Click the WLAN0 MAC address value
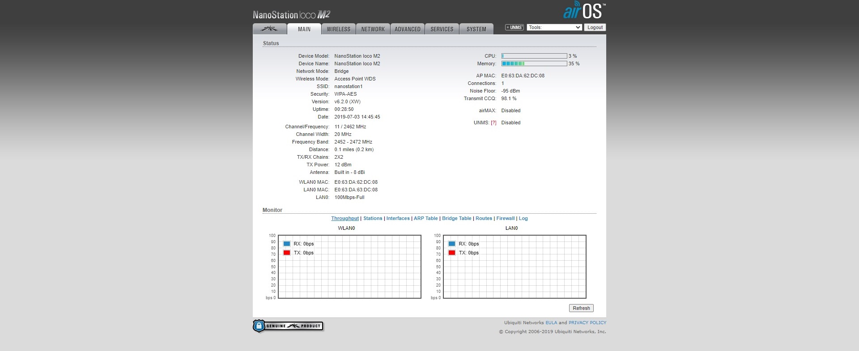Screen dimensions: 859x351 tap(356, 182)
